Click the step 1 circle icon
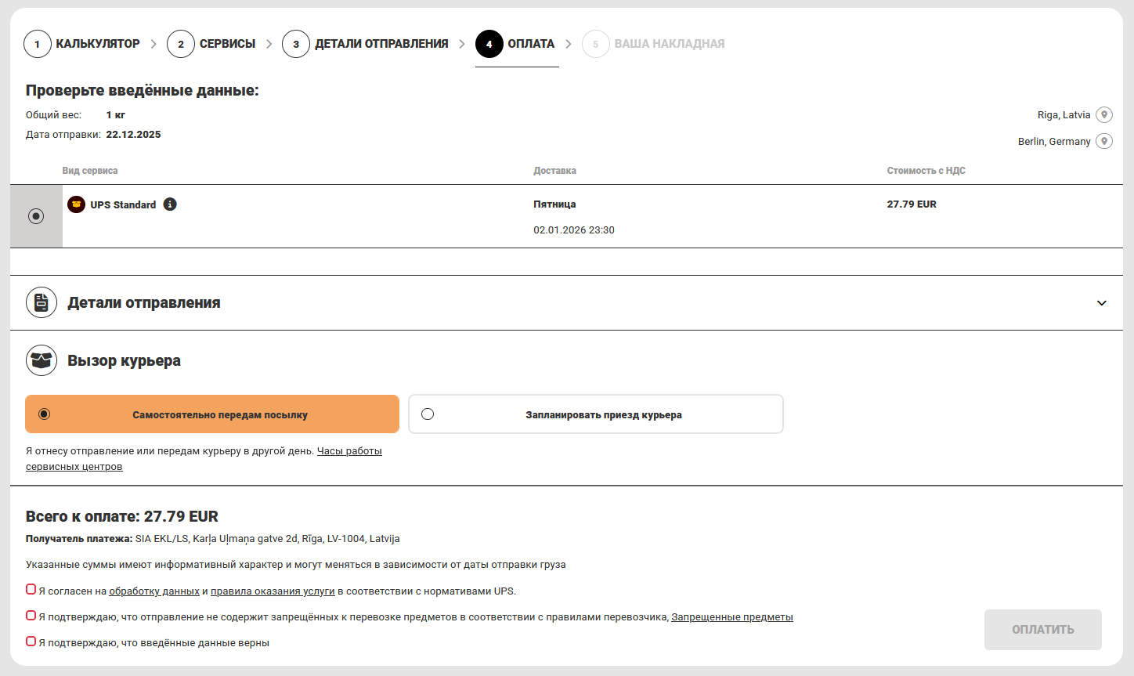 (38, 44)
